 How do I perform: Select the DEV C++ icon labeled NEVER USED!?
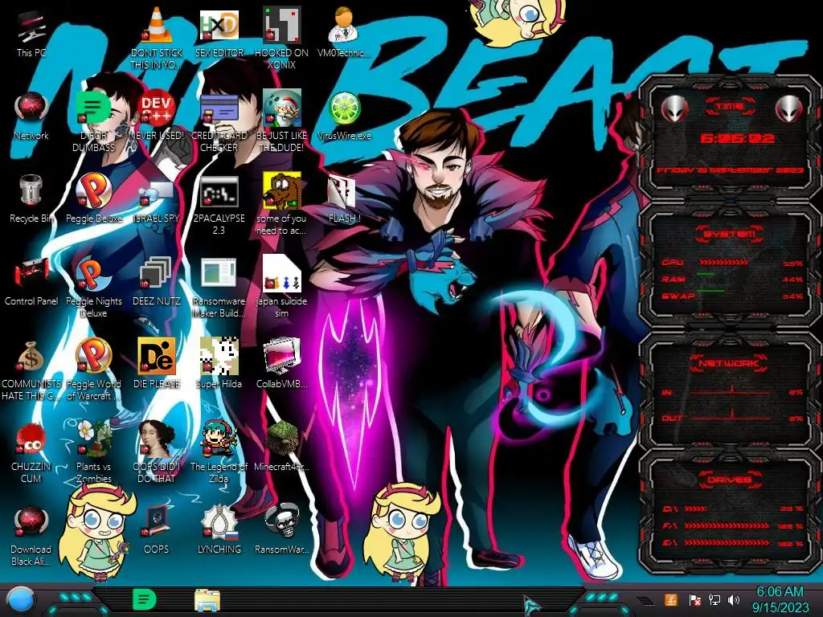[157, 108]
